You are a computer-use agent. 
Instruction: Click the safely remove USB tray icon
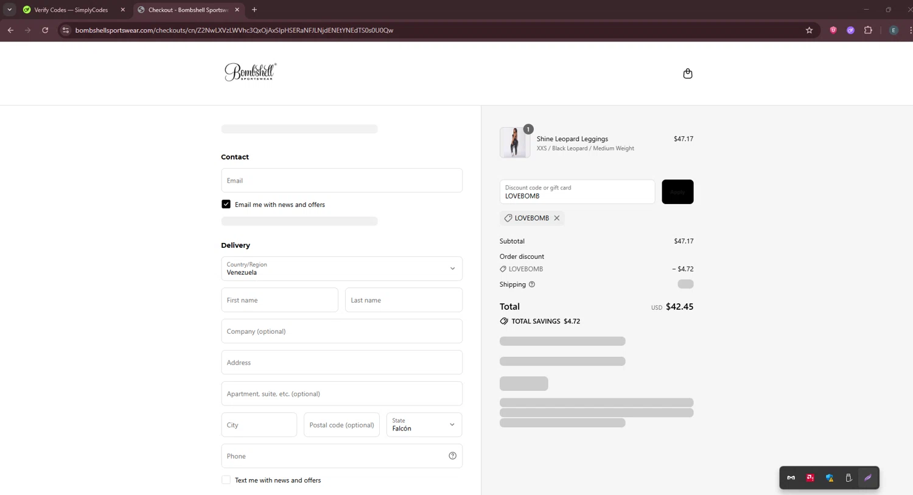click(848, 478)
